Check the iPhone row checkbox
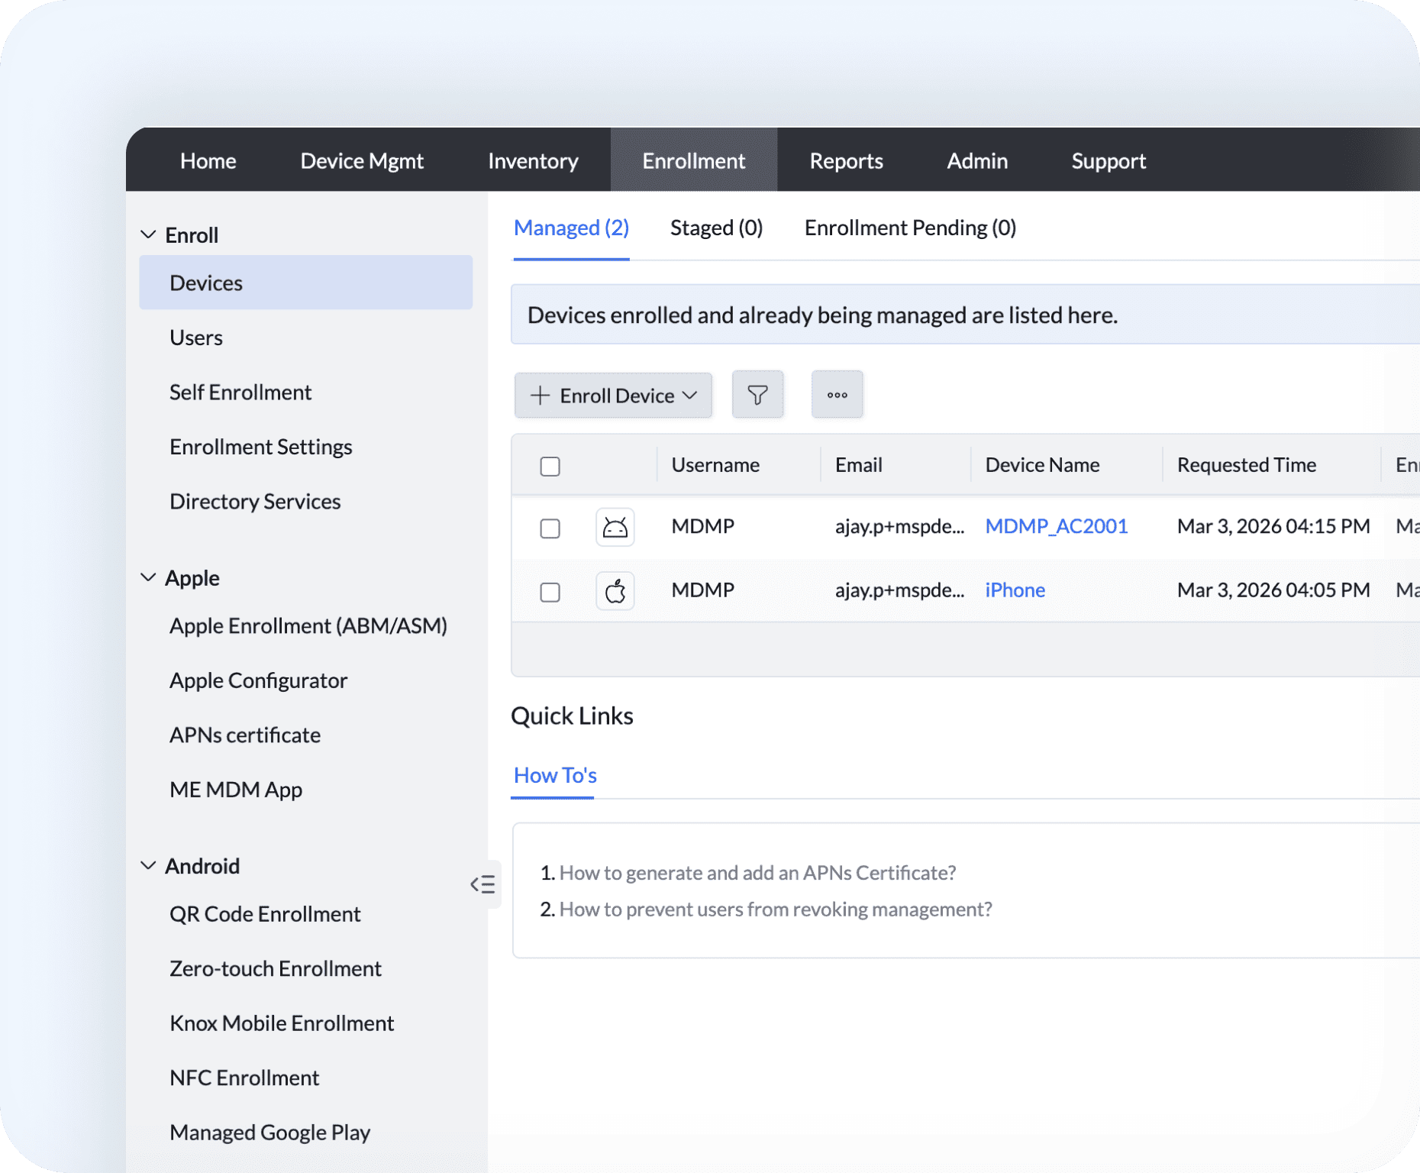The height and width of the screenshot is (1173, 1420). (550, 592)
